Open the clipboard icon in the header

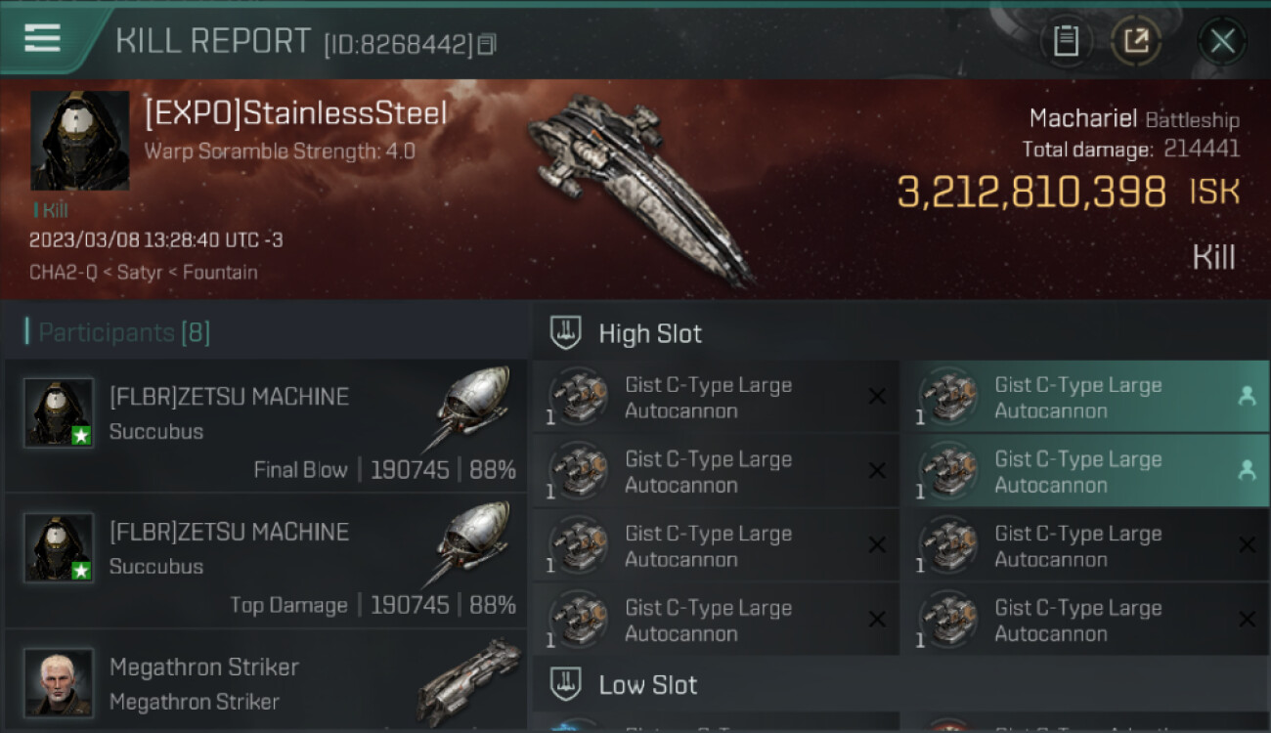point(1066,42)
